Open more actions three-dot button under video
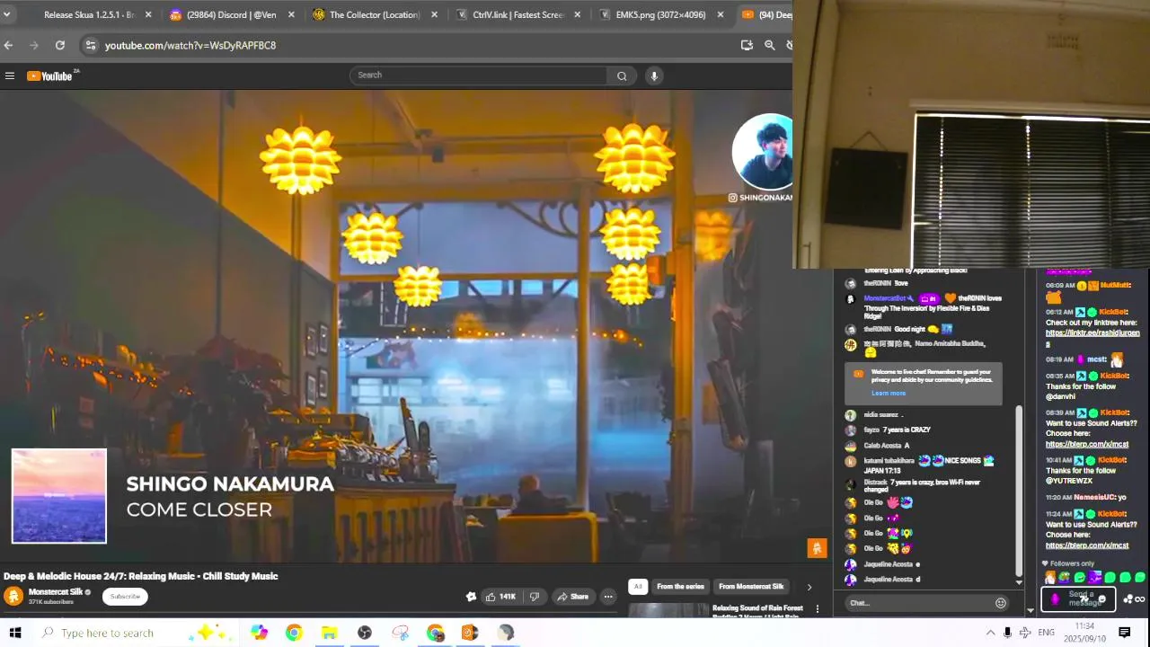 pyautogui.click(x=608, y=597)
